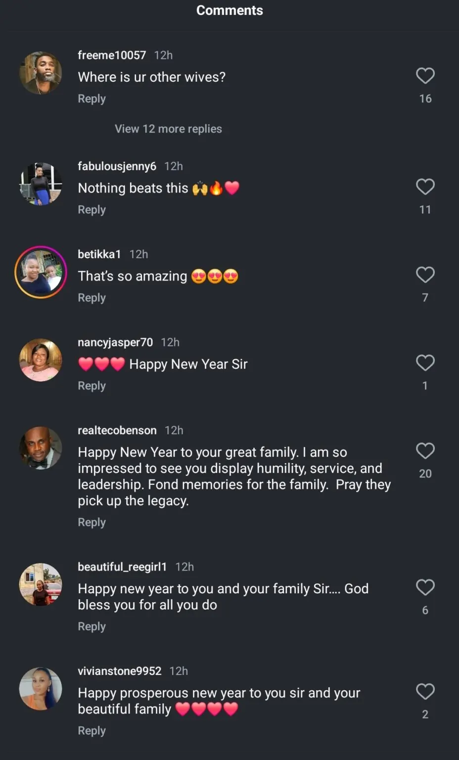Reply to freeme10057's comment
459x760 pixels.
(x=92, y=98)
